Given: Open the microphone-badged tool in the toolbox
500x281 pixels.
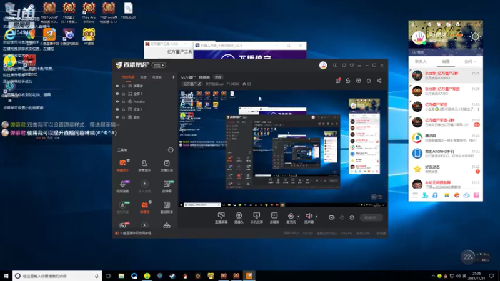Looking at the screenshot, I should pyautogui.click(x=122, y=187).
